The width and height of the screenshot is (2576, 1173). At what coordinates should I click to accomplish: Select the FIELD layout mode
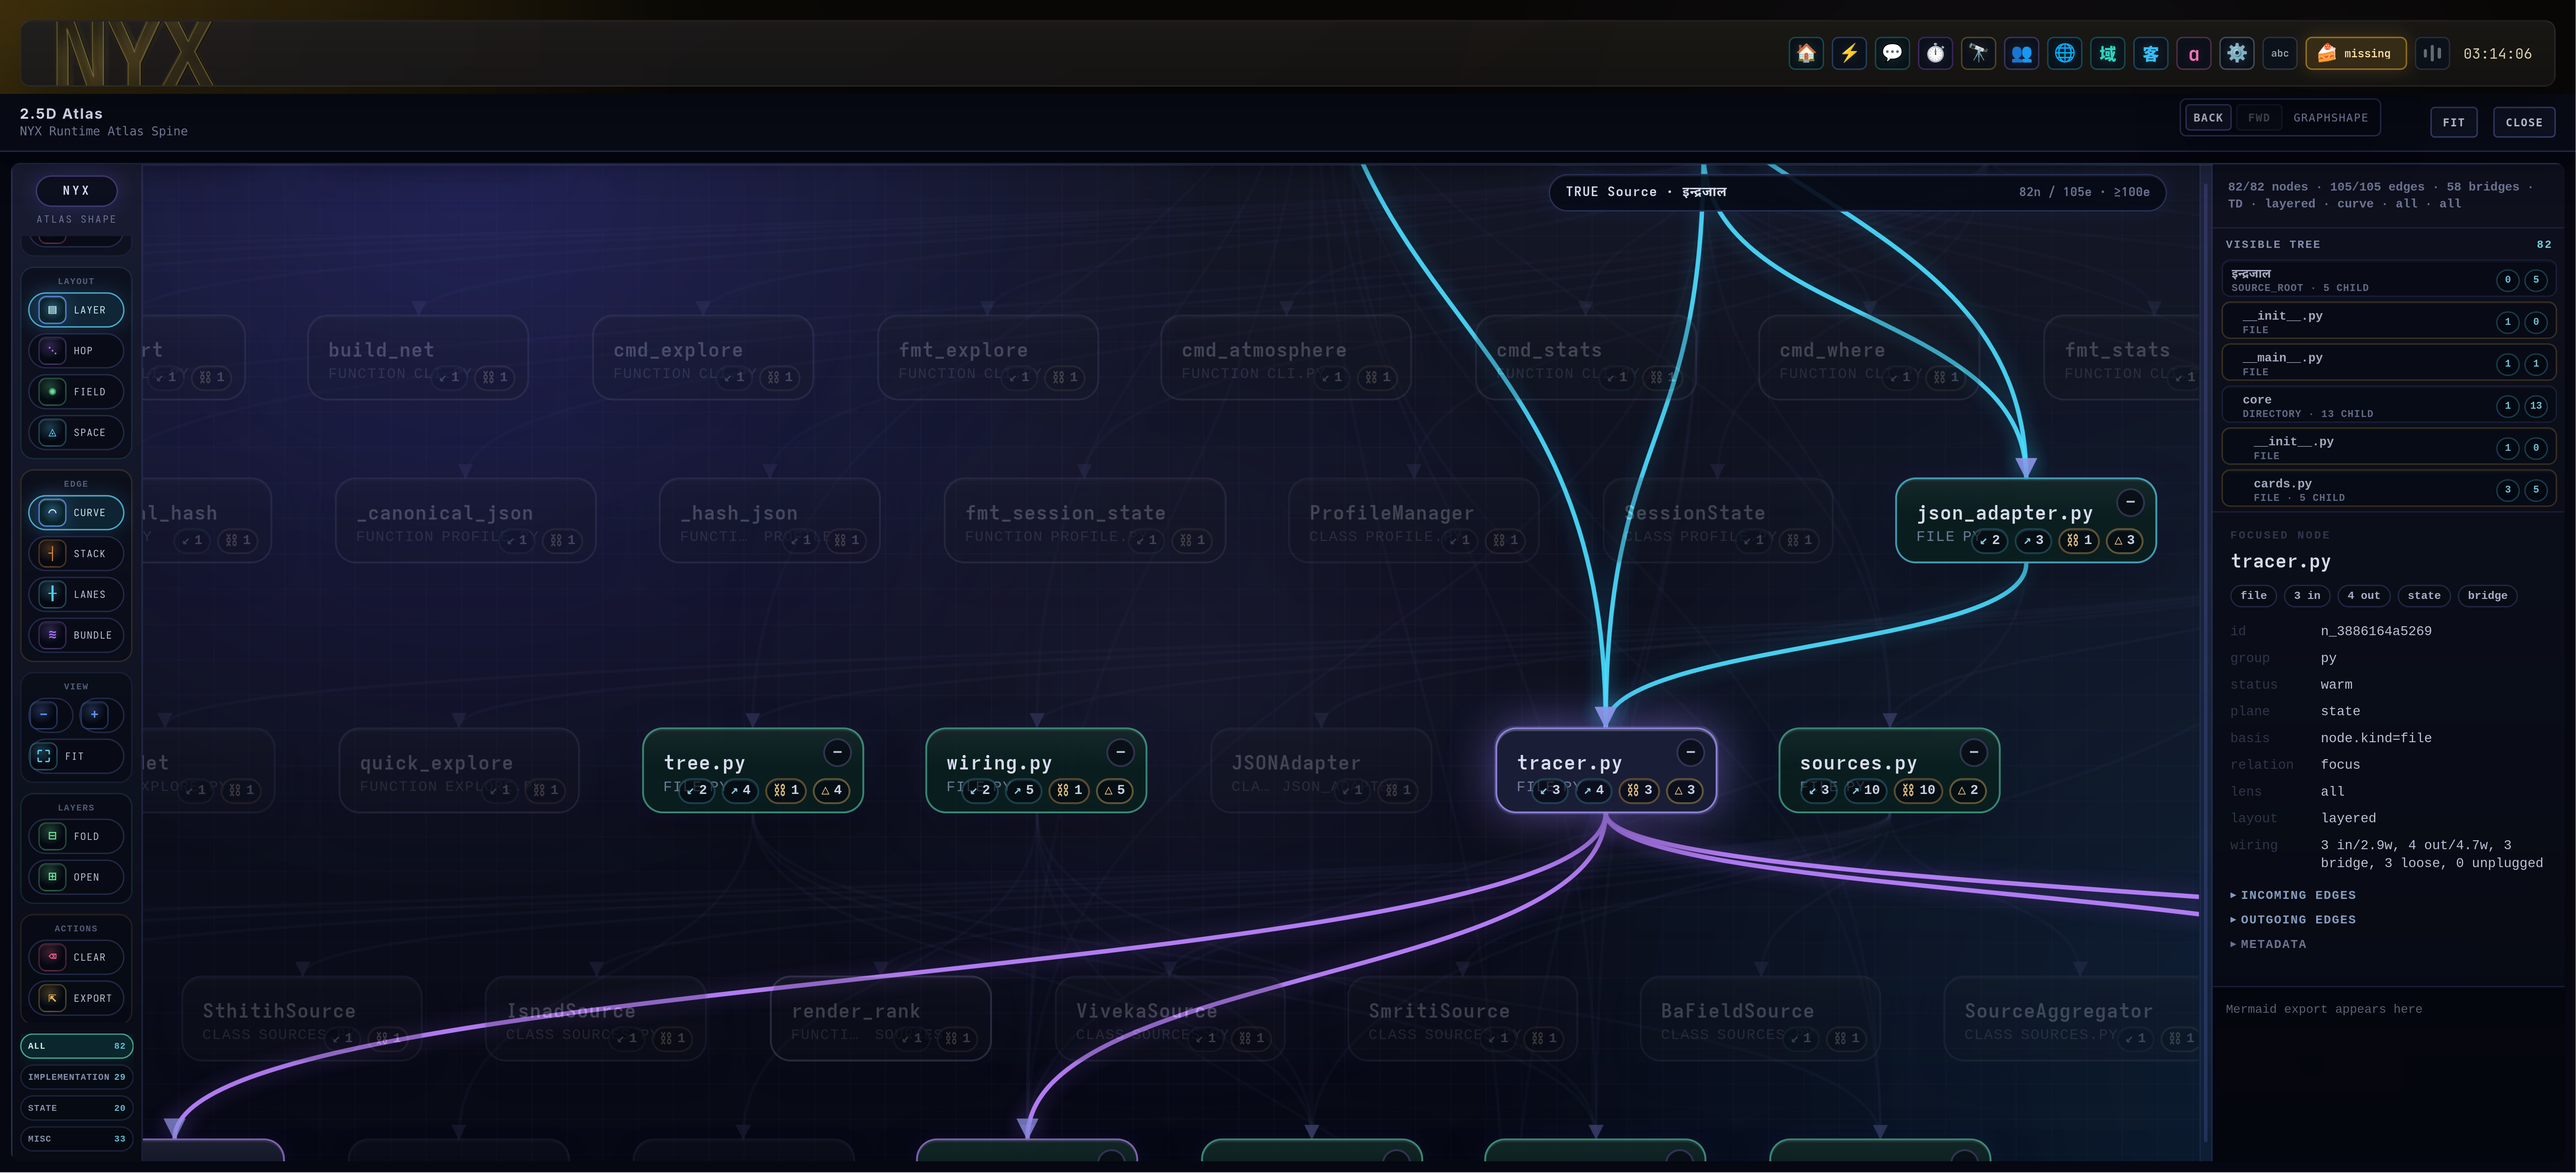76,392
